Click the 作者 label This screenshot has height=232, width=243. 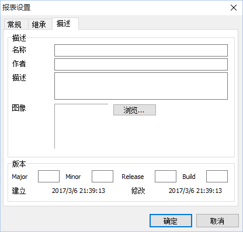click(x=19, y=64)
